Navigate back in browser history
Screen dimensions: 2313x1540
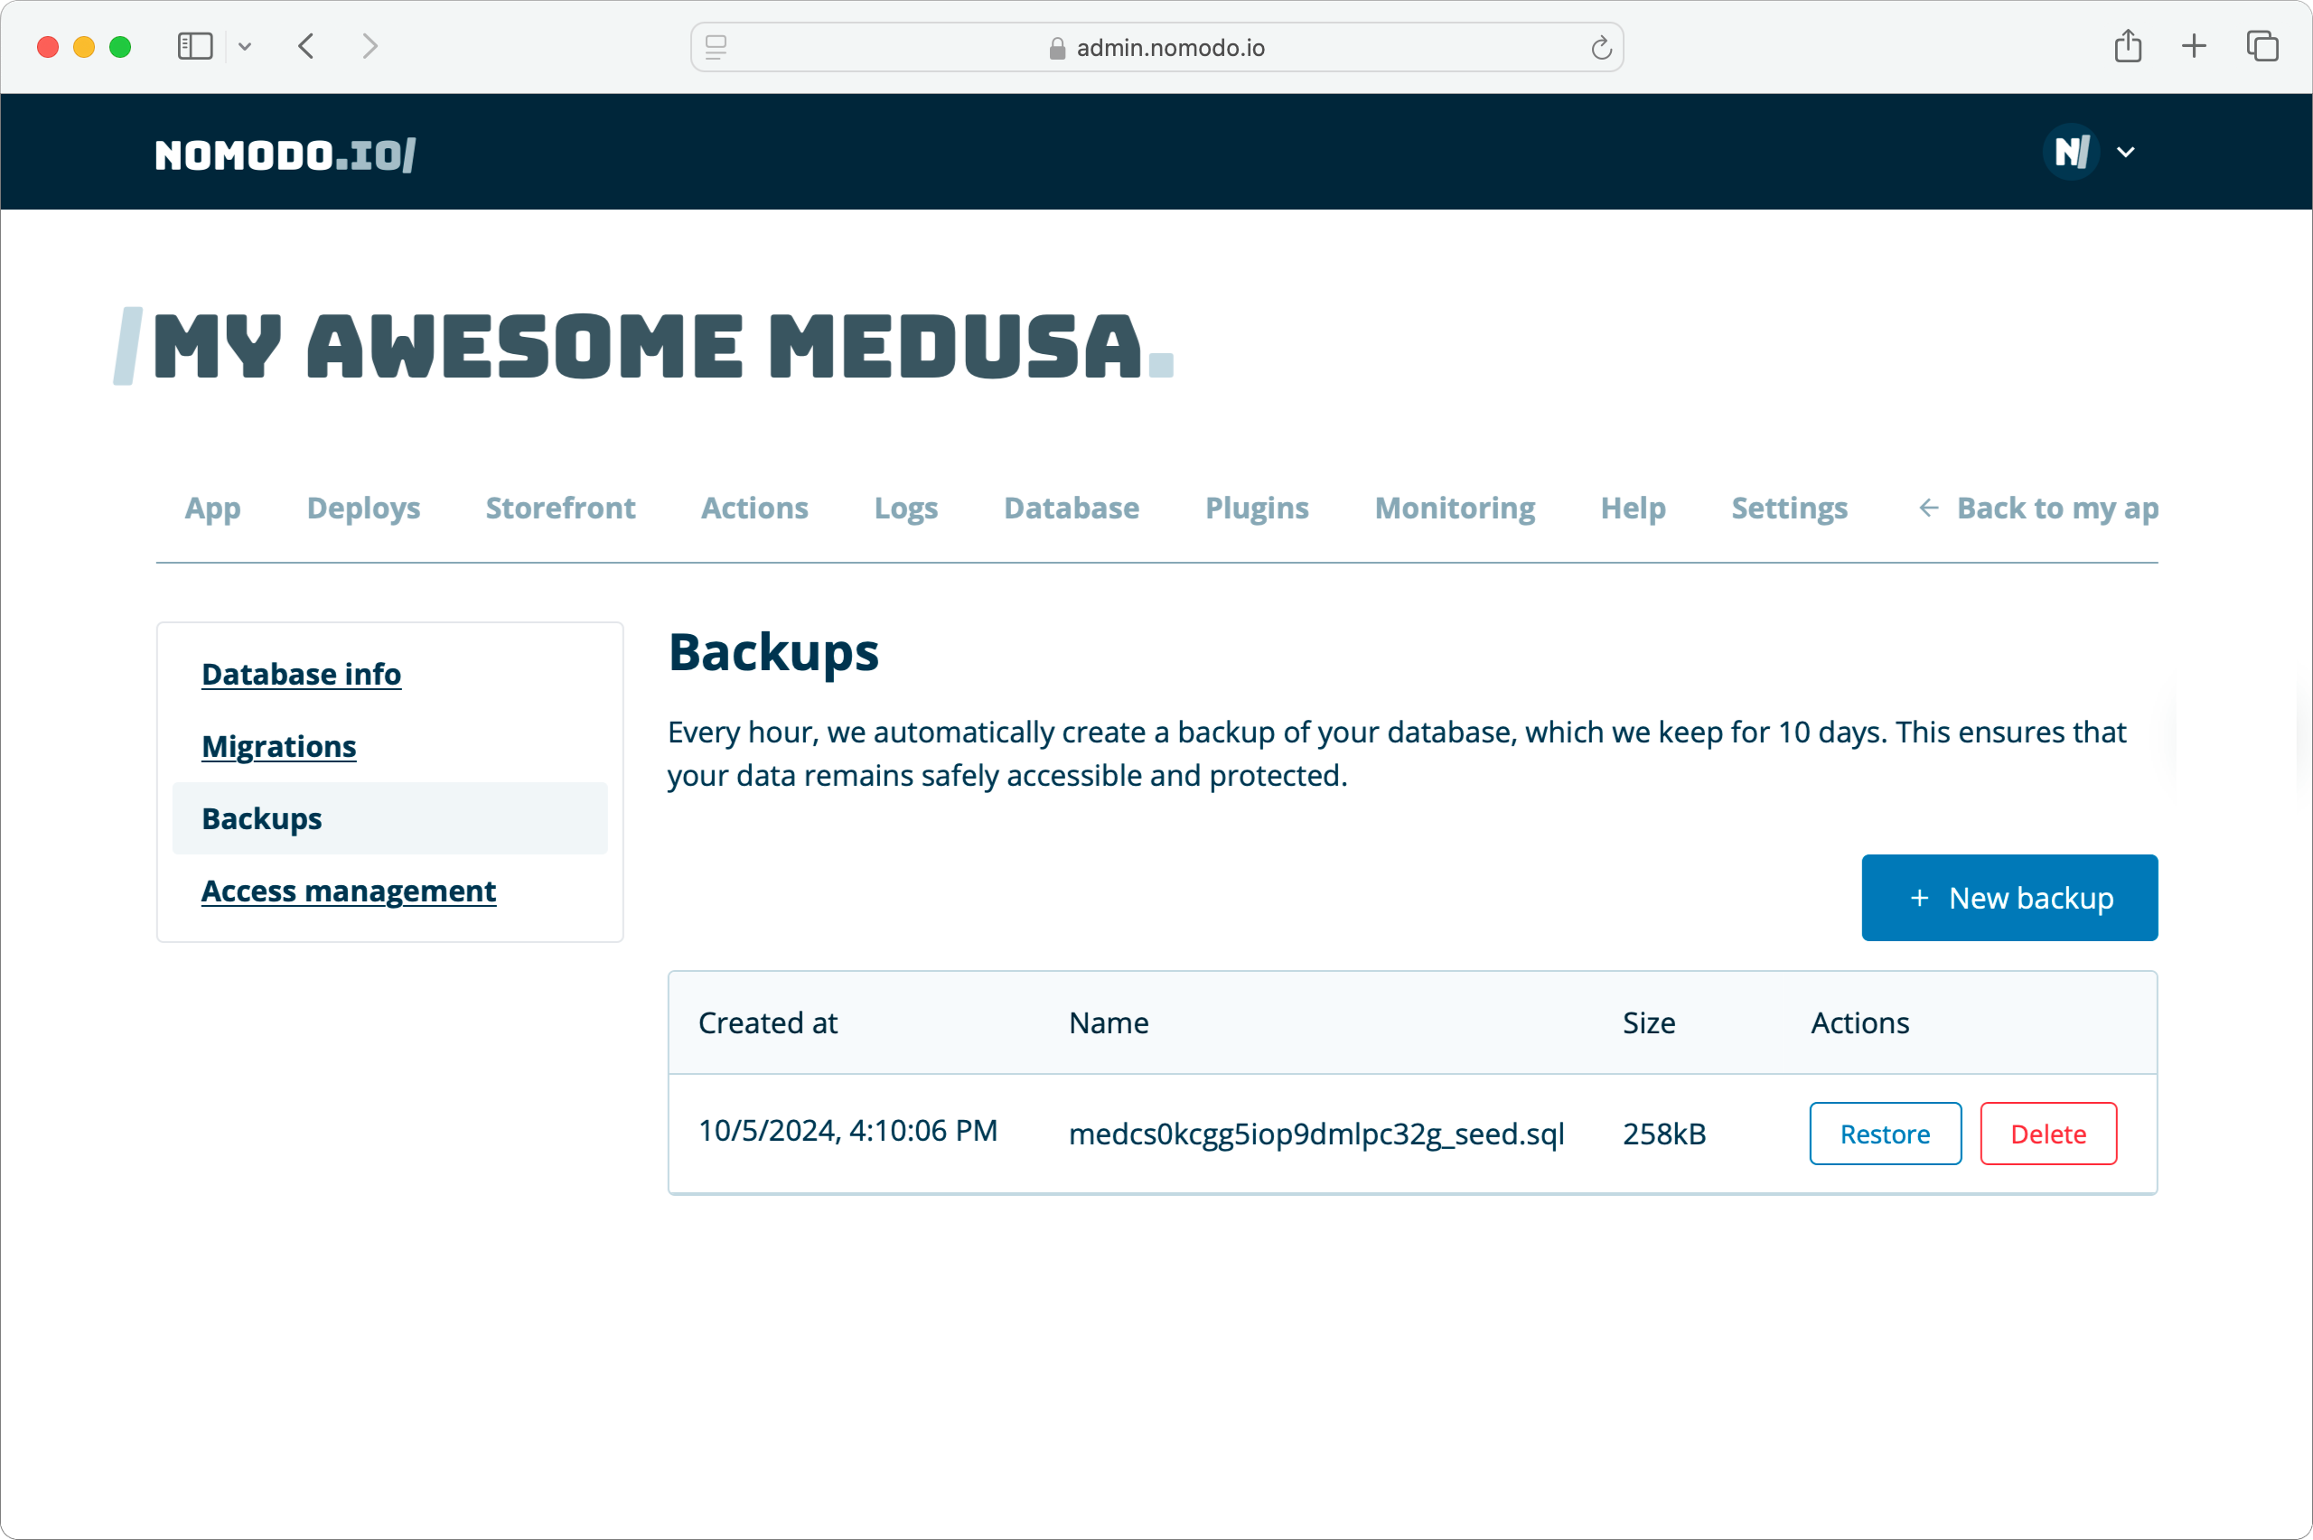point(305,45)
